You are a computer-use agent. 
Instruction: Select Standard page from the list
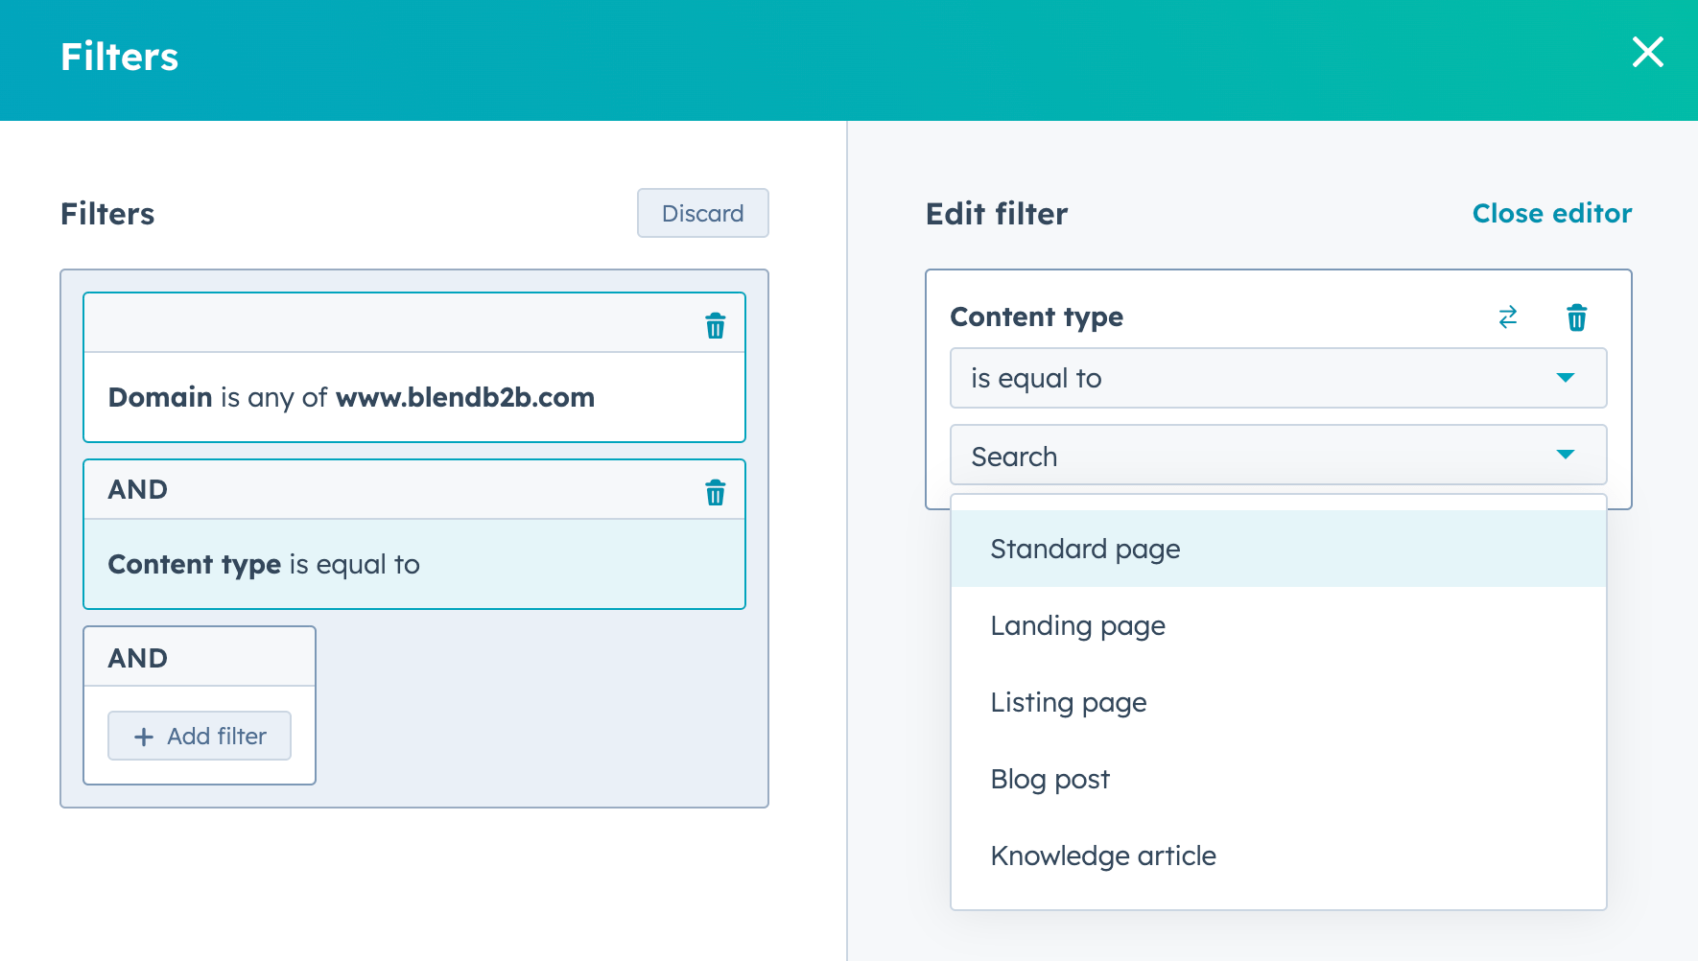(1085, 549)
